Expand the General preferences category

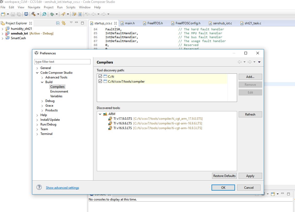point(37,68)
